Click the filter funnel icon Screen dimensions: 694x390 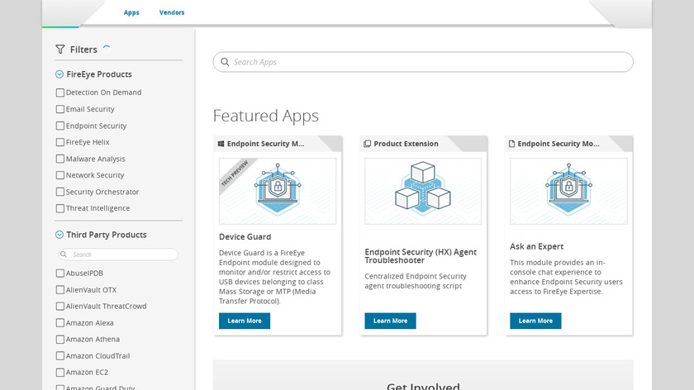(60, 50)
